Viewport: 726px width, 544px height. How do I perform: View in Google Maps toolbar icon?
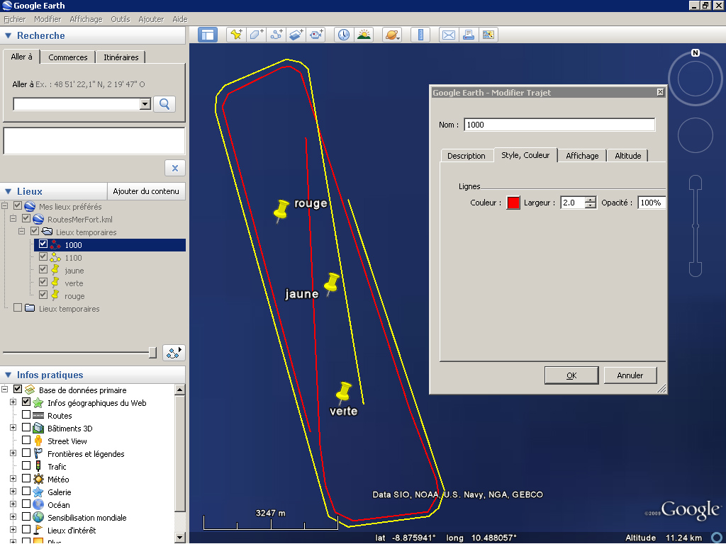pos(488,35)
